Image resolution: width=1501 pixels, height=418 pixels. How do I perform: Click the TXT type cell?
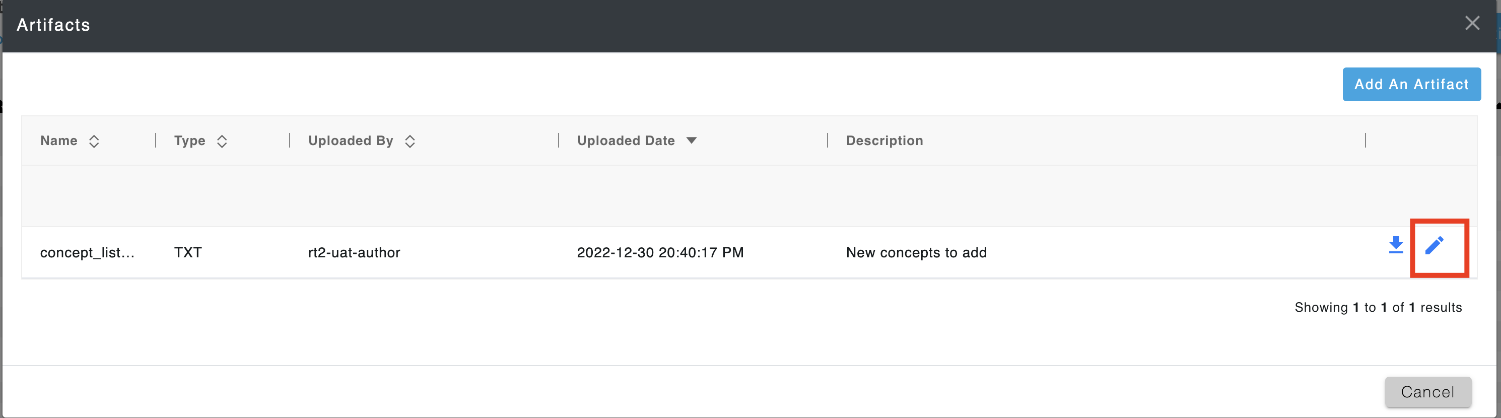187,252
